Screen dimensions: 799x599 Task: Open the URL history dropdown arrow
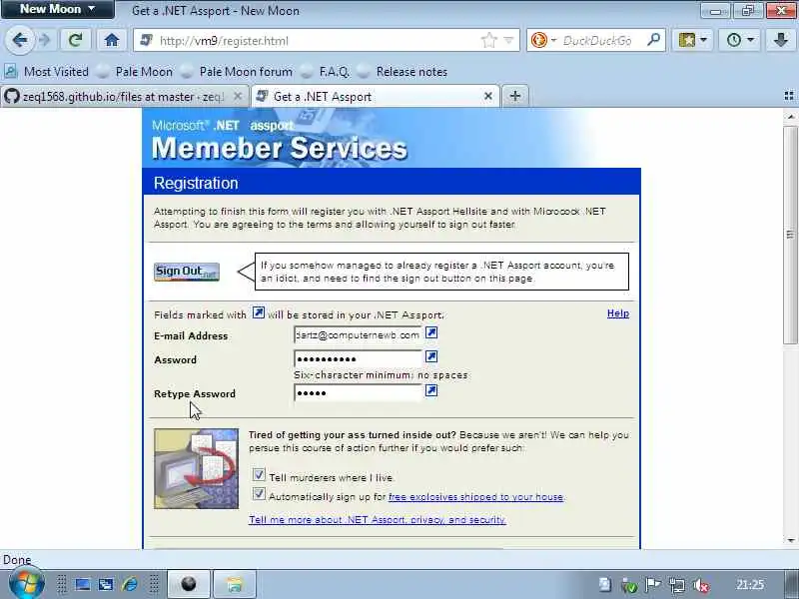click(508, 40)
